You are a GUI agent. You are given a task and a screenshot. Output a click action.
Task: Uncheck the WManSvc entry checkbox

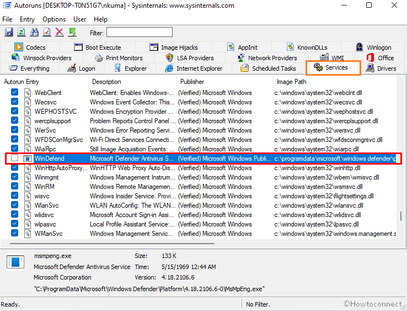(15, 233)
